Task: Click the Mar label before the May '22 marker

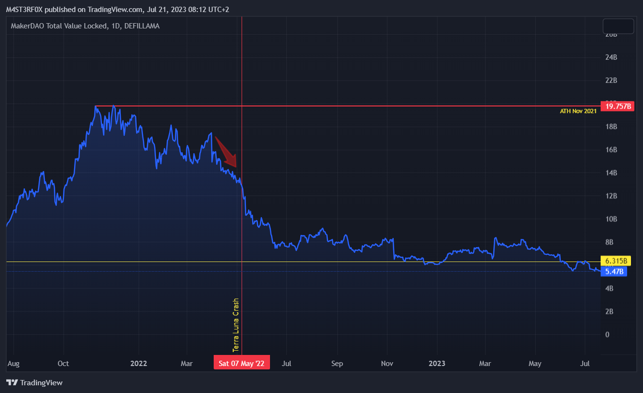Action: [x=187, y=364]
